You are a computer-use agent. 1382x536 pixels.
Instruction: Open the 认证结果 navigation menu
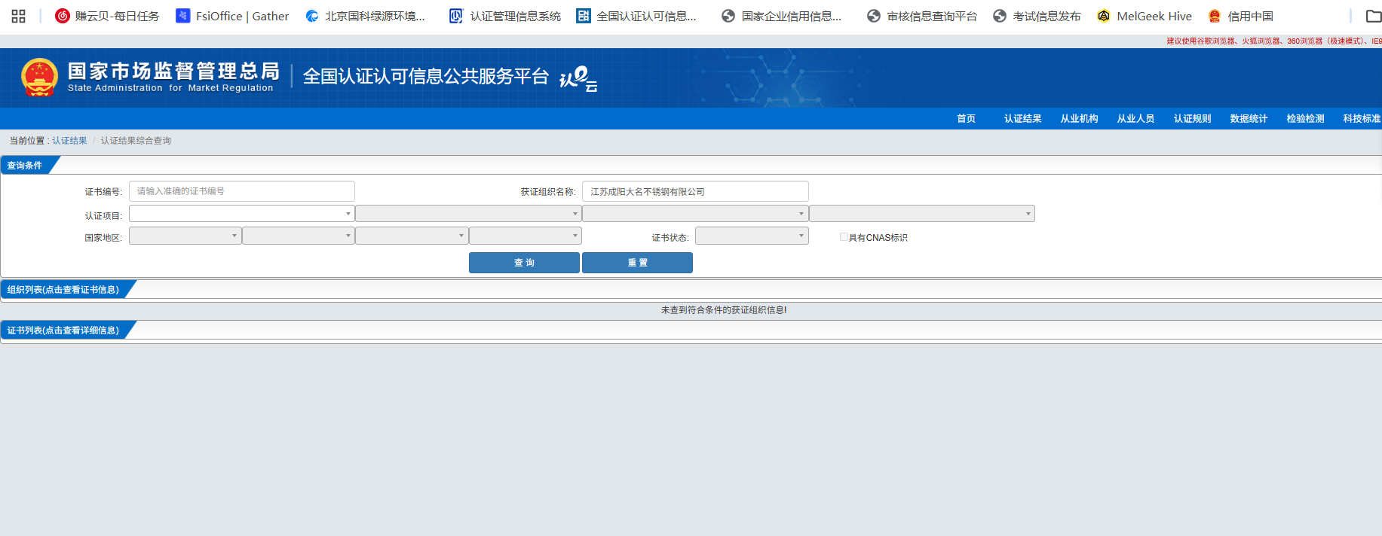(1022, 119)
